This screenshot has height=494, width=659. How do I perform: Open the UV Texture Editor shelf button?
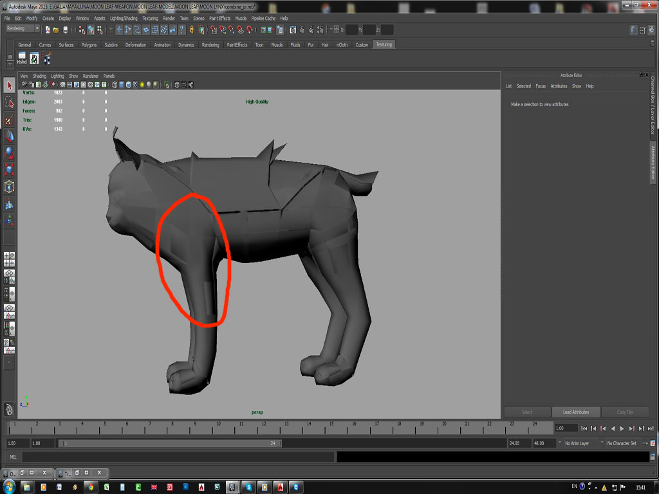34,59
